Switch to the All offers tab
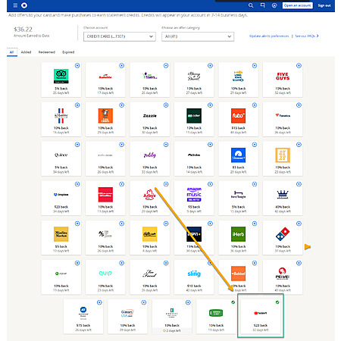Image resolution: width=341 pixels, height=341 pixels. [11, 52]
